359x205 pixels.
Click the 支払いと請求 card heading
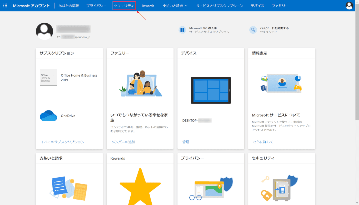pos(51,158)
